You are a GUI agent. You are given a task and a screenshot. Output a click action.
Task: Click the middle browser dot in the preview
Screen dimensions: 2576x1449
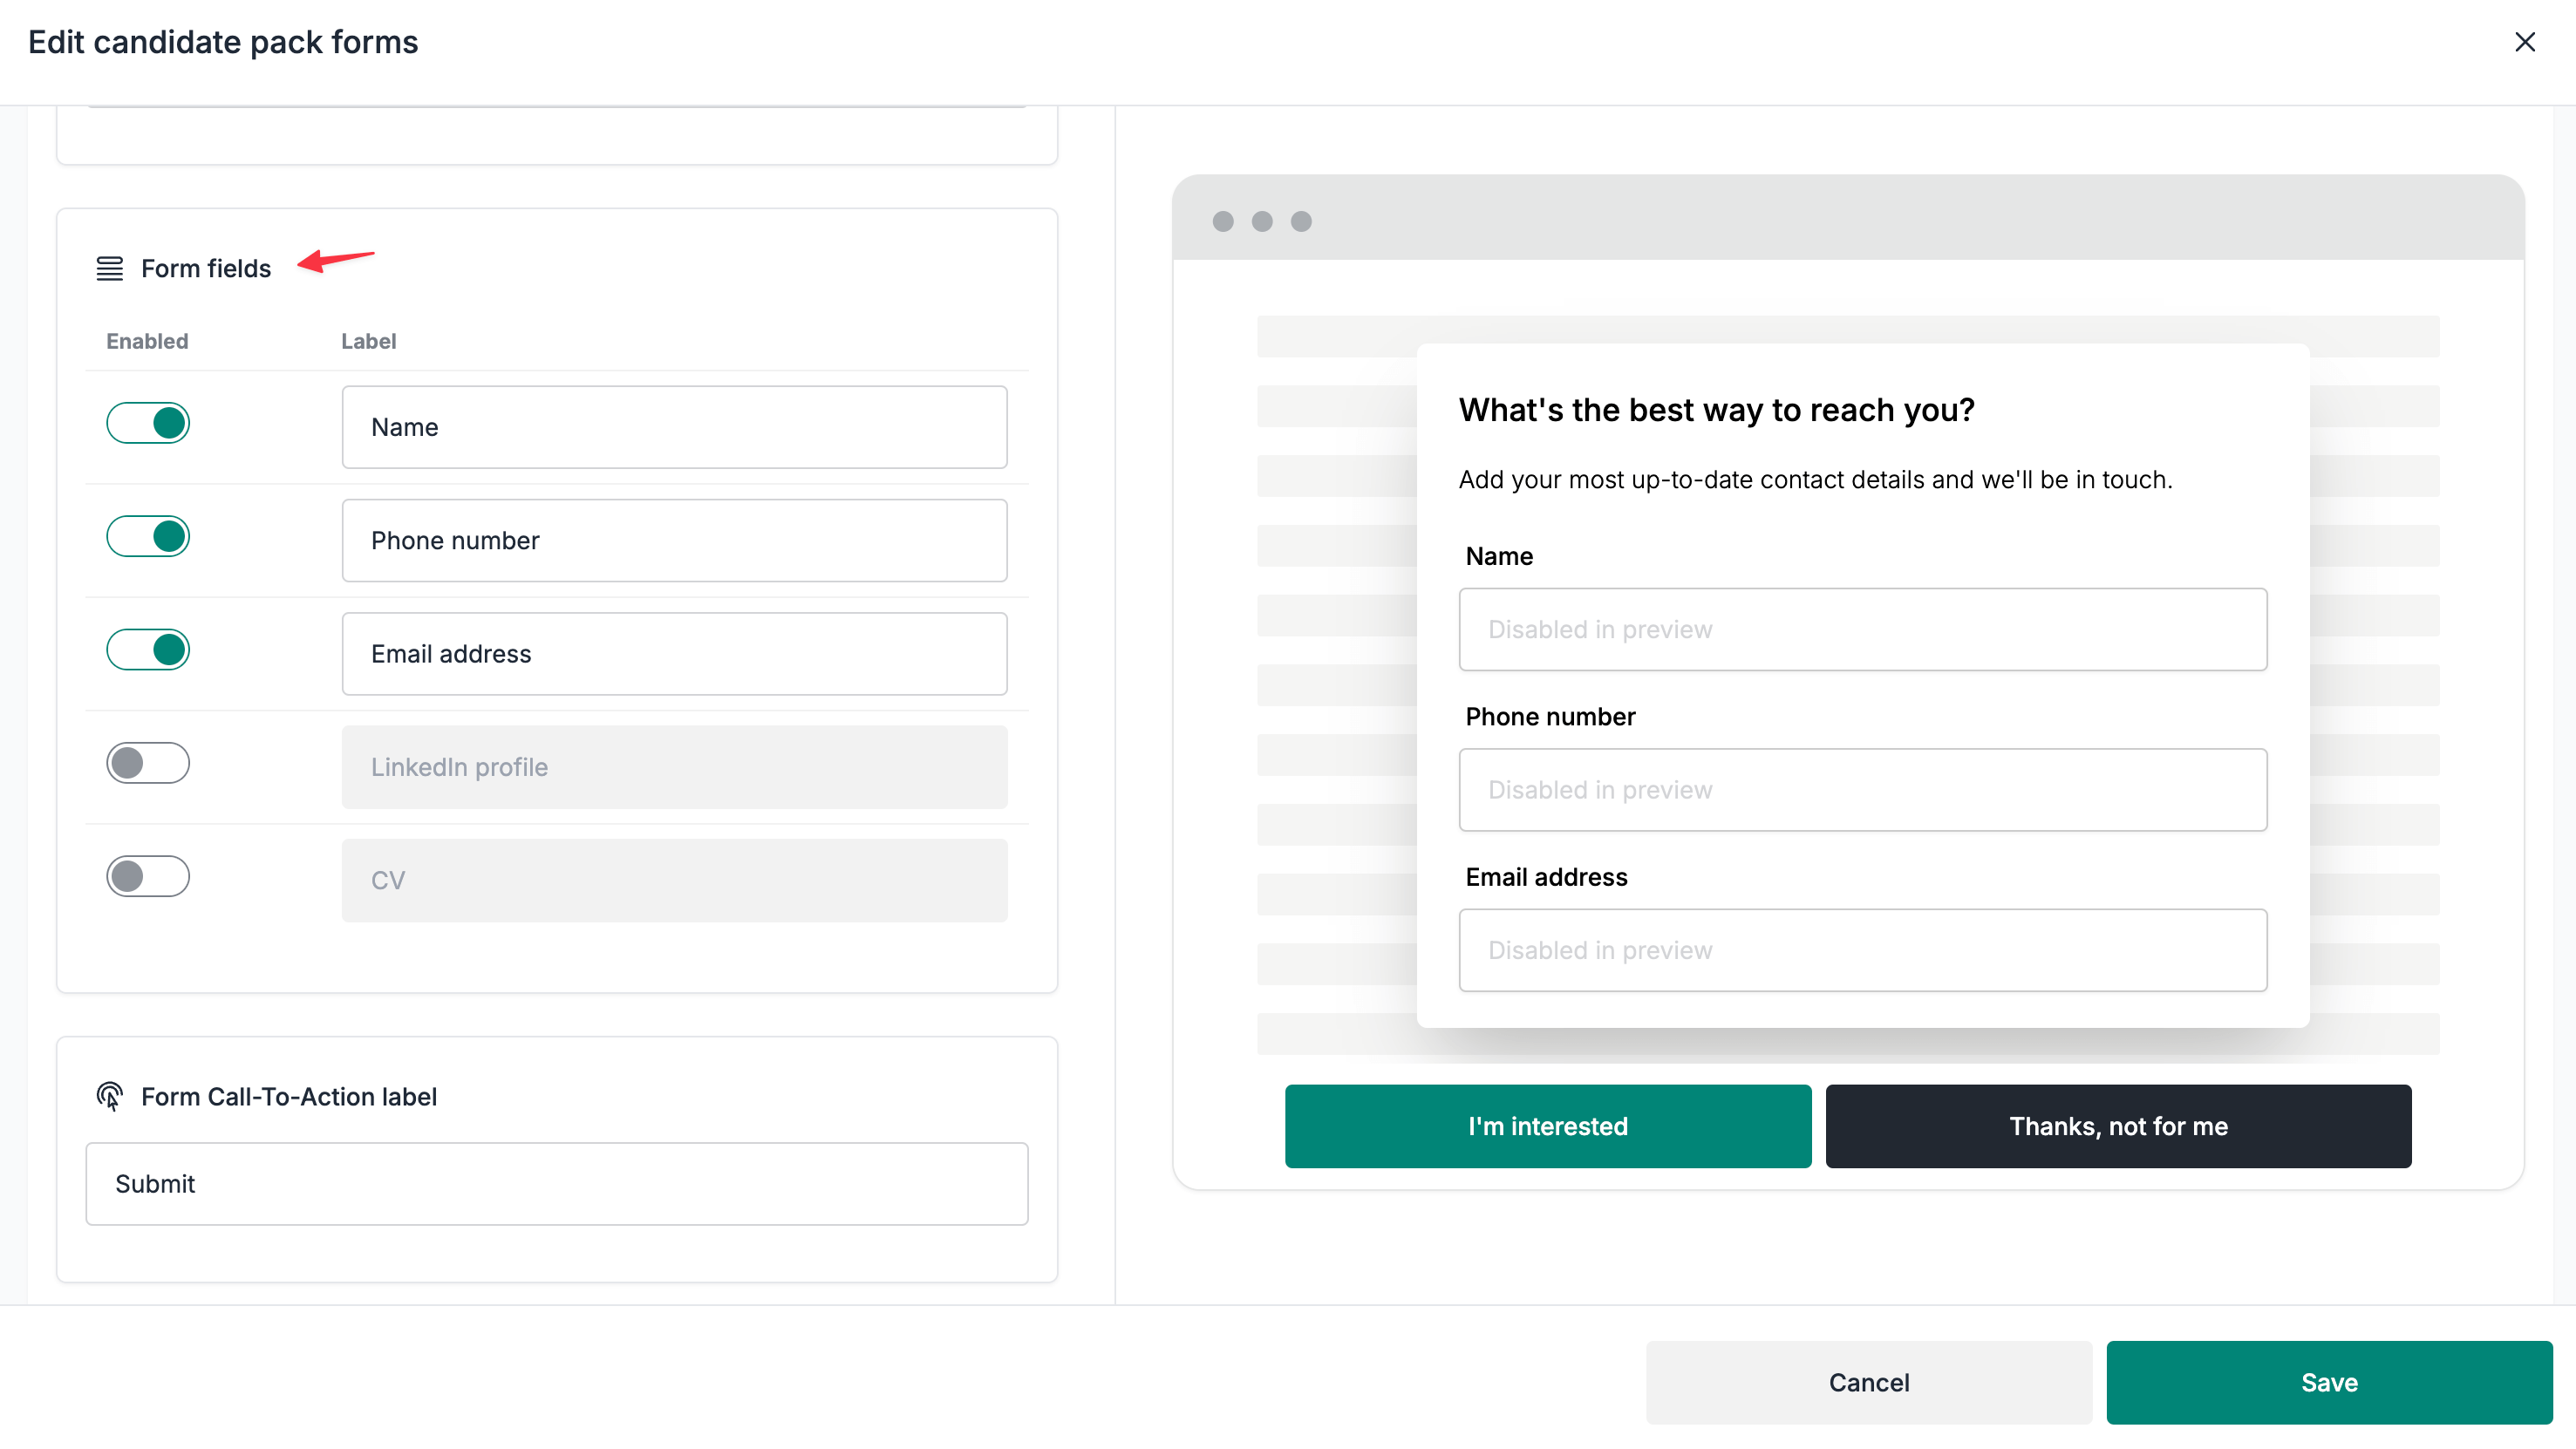click(1261, 221)
